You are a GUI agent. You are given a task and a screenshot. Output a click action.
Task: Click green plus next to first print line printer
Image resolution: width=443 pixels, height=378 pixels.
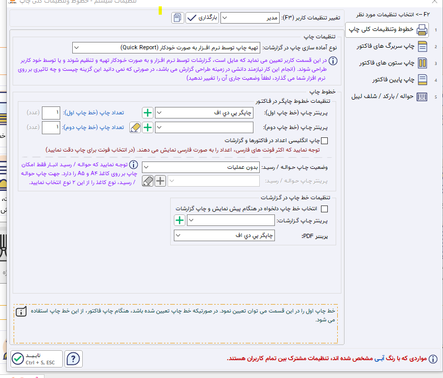148,113
